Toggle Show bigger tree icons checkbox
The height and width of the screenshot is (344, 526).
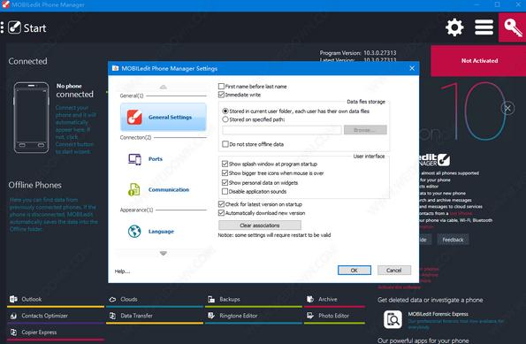[225, 173]
